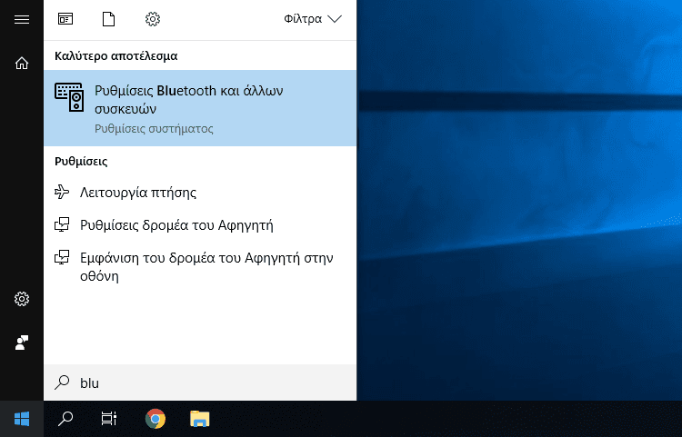Expand the hamburger menu in search sidebar

(22, 20)
